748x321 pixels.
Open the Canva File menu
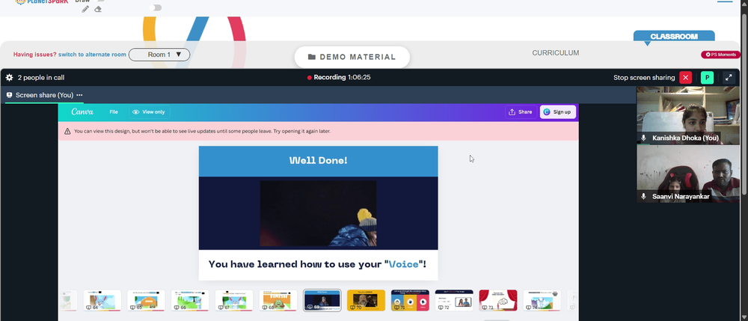(114, 112)
